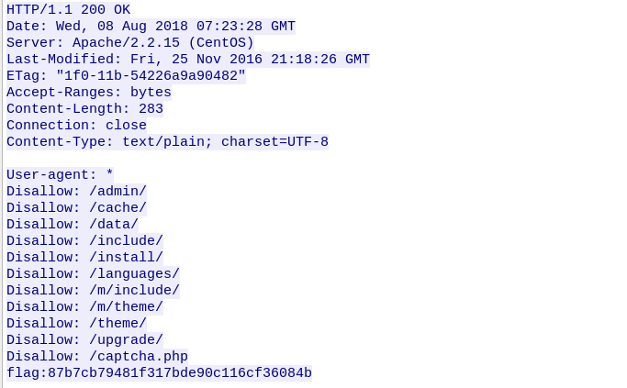Click the Disallow: /languages/ entry
The height and width of the screenshot is (388, 627).
point(93,274)
